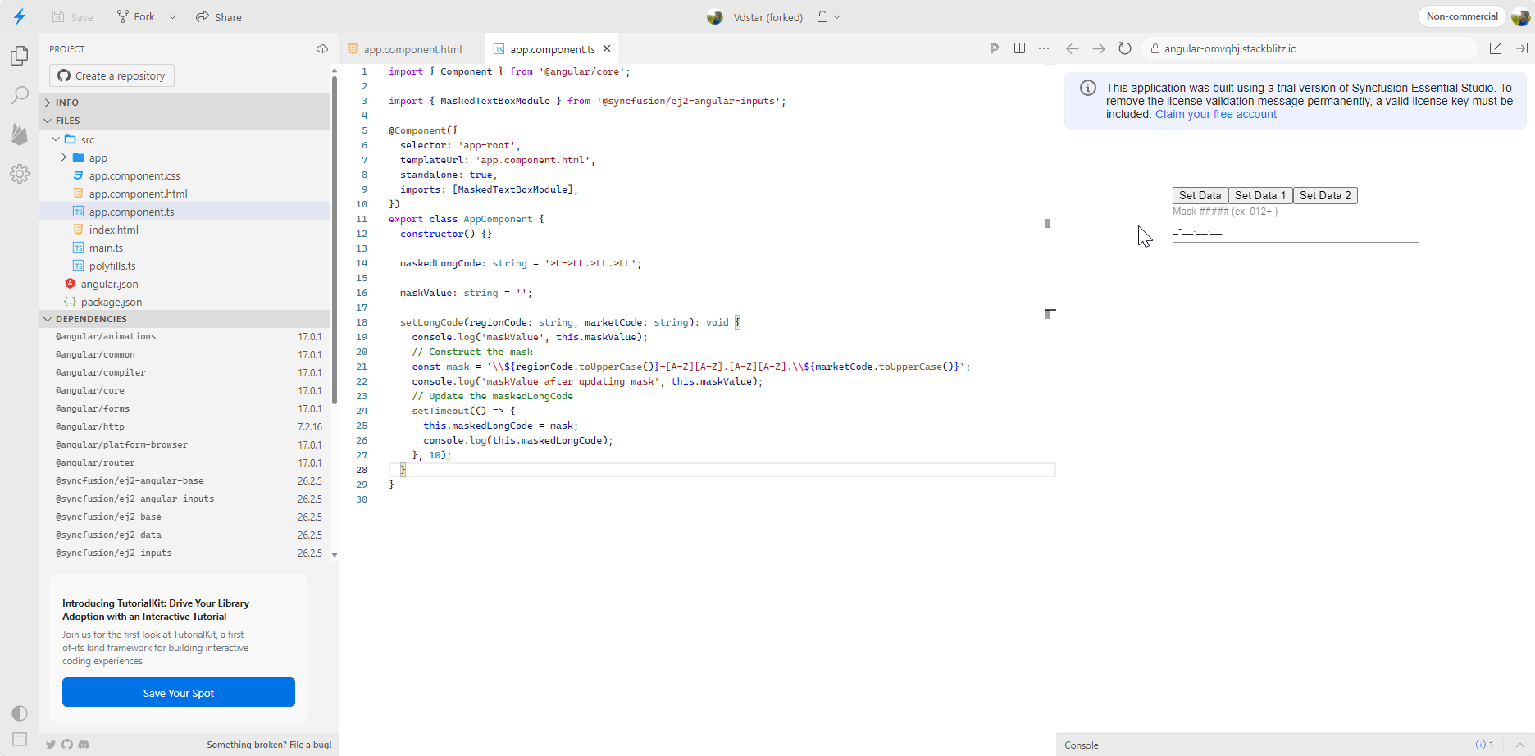Open the Fork dropdown arrow
The width and height of the screenshot is (1535, 756).
[172, 17]
